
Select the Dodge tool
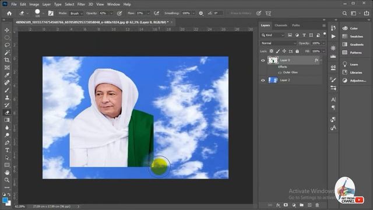(7, 135)
